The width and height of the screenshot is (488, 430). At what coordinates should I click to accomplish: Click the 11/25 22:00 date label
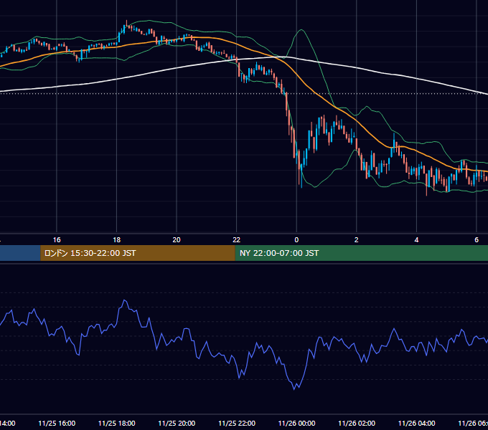pyautogui.click(x=237, y=423)
